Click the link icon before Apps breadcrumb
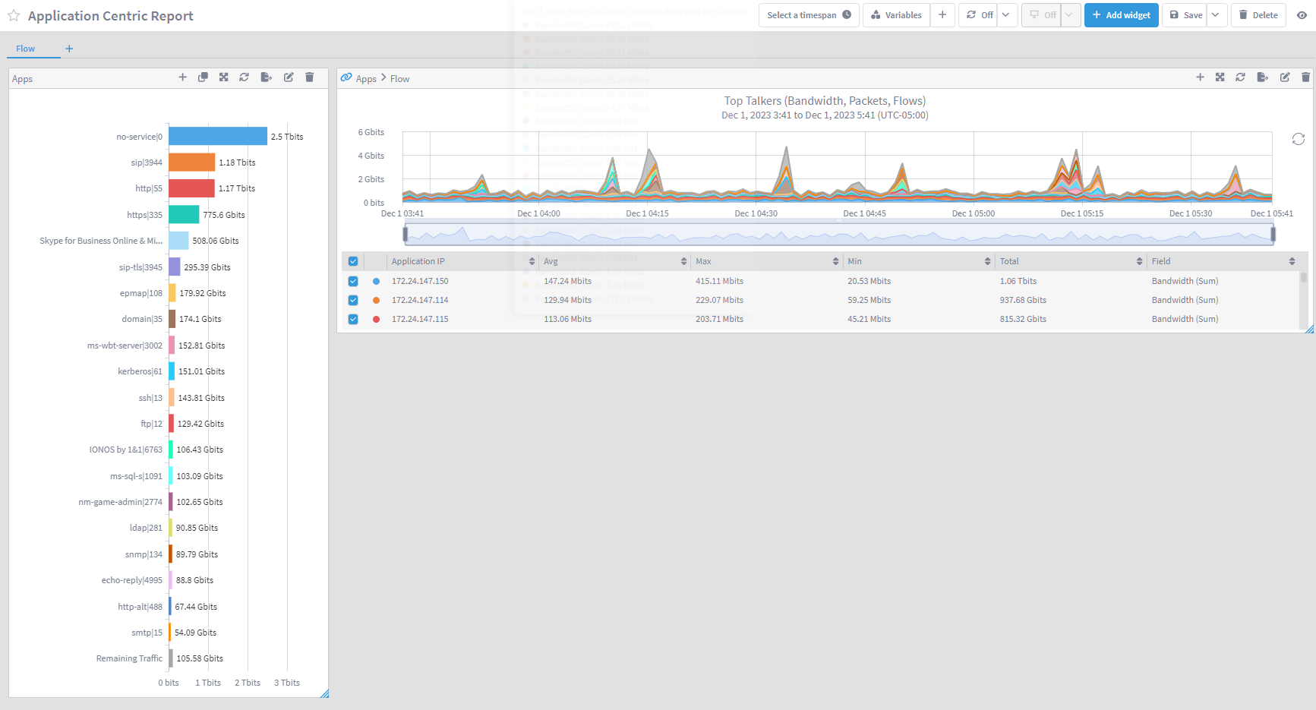The image size is (1316, 710). click(x=346, y=77)
